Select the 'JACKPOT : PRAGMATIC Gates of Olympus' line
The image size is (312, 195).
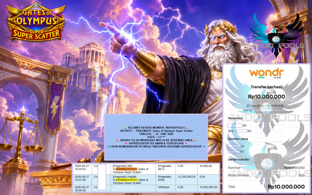(x=156, y=131)
